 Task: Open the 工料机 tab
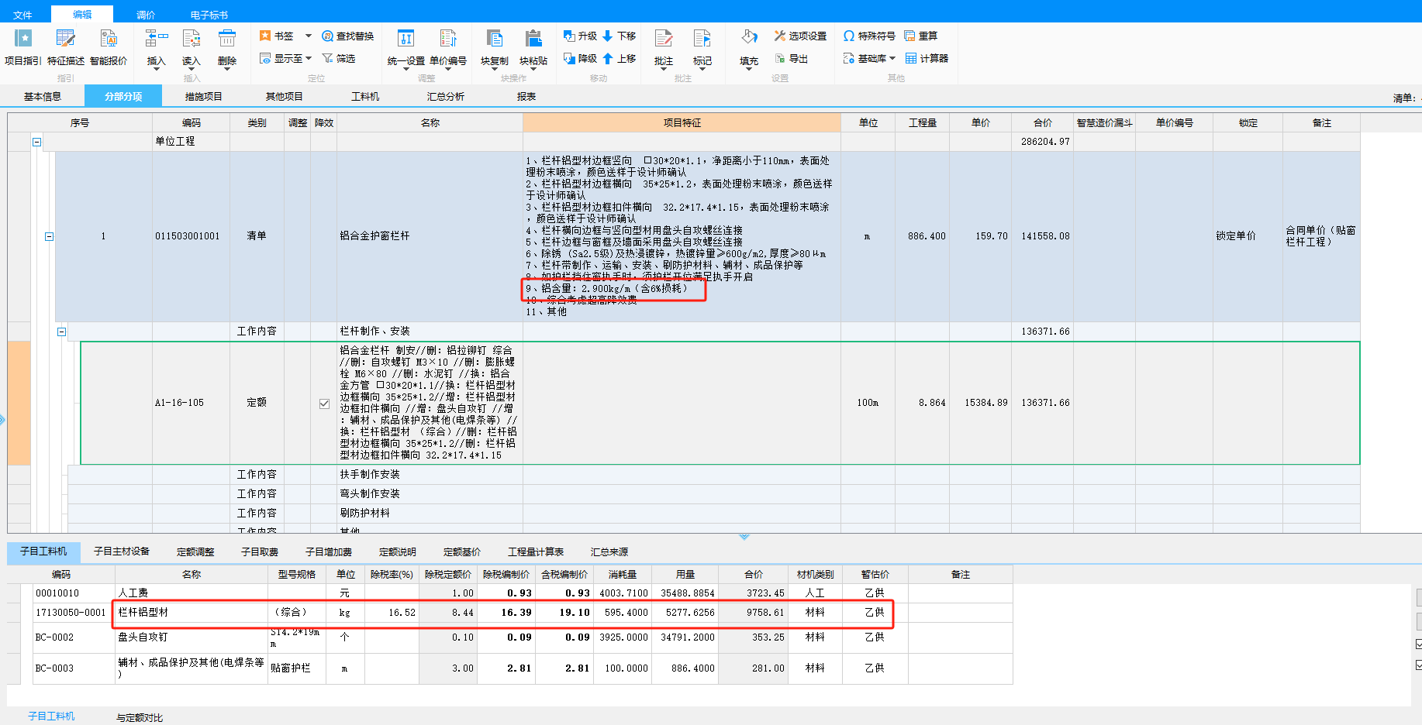pos(365,97)
